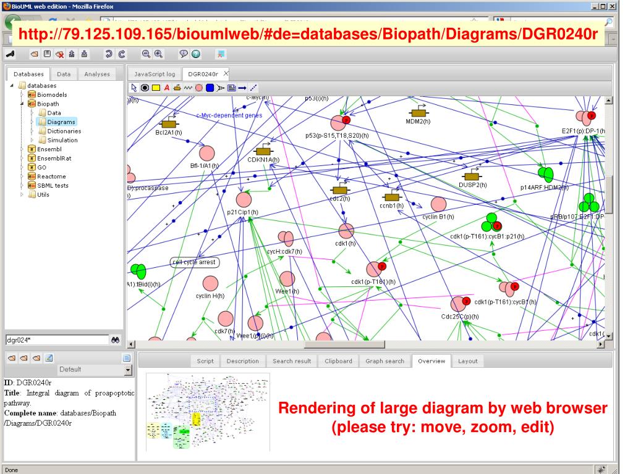This screenshot has height=474, width=633.
Task: Open the Clipboard tab
Action: click(338, 361)
